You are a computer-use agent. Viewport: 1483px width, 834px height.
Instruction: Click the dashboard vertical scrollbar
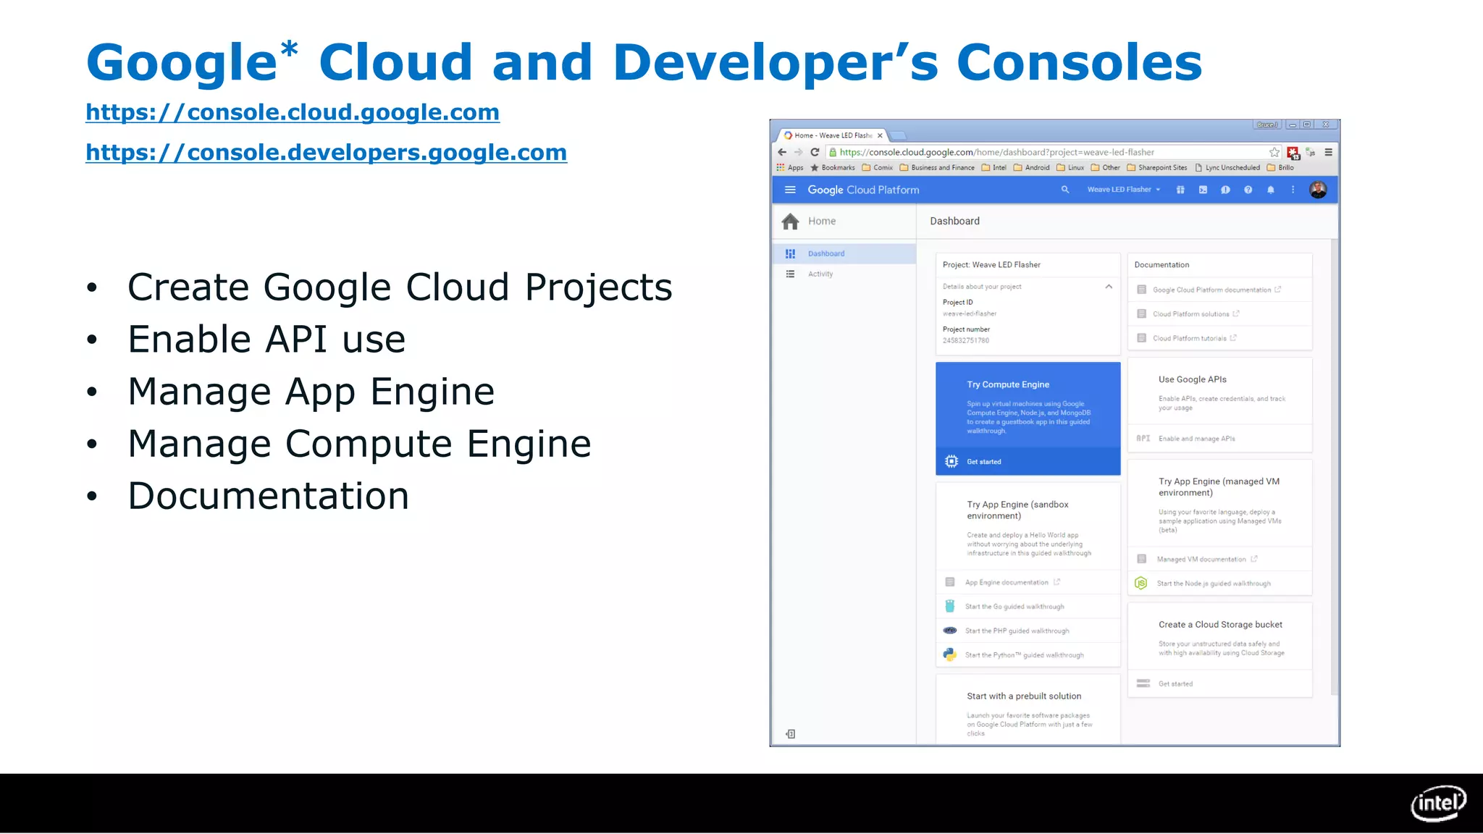click(1334, 467)
